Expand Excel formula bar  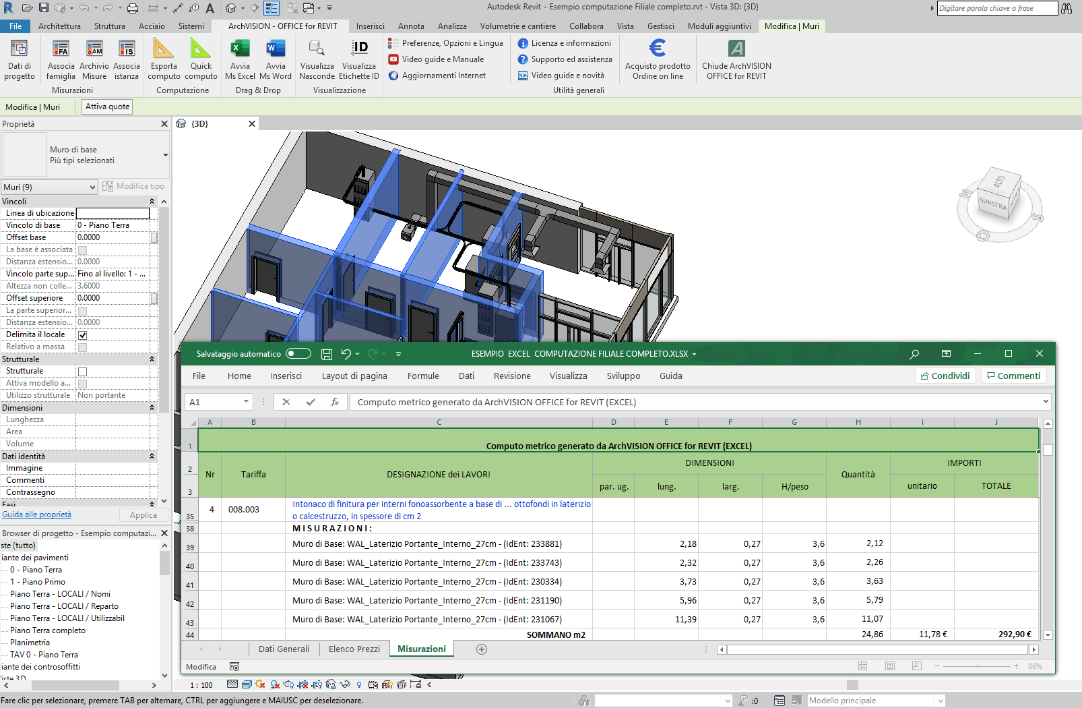tap(1046, 402)
